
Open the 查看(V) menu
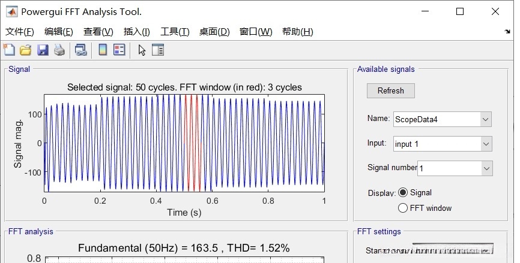click(x=98, y=32)
